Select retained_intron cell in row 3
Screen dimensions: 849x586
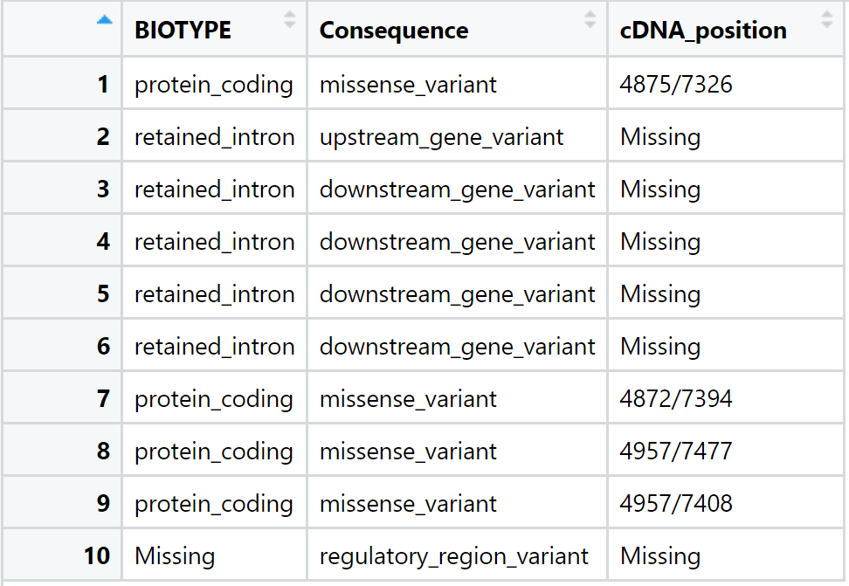click(214, 189)
